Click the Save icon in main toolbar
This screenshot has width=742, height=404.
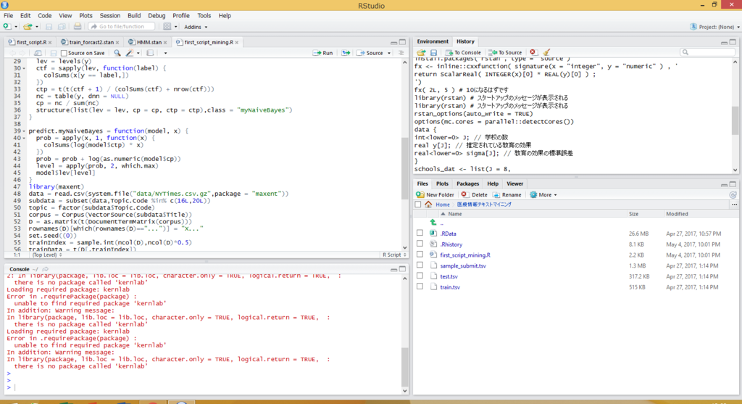pos(49,27)
